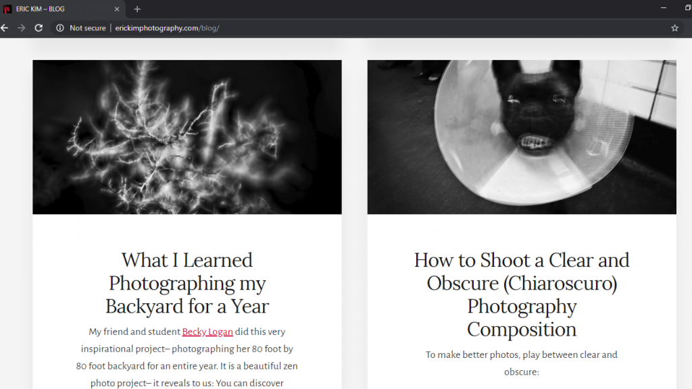Open the 'How to Shoot a Clear and Obscure' post title
The image size is (692, 389).
point(522,294)
